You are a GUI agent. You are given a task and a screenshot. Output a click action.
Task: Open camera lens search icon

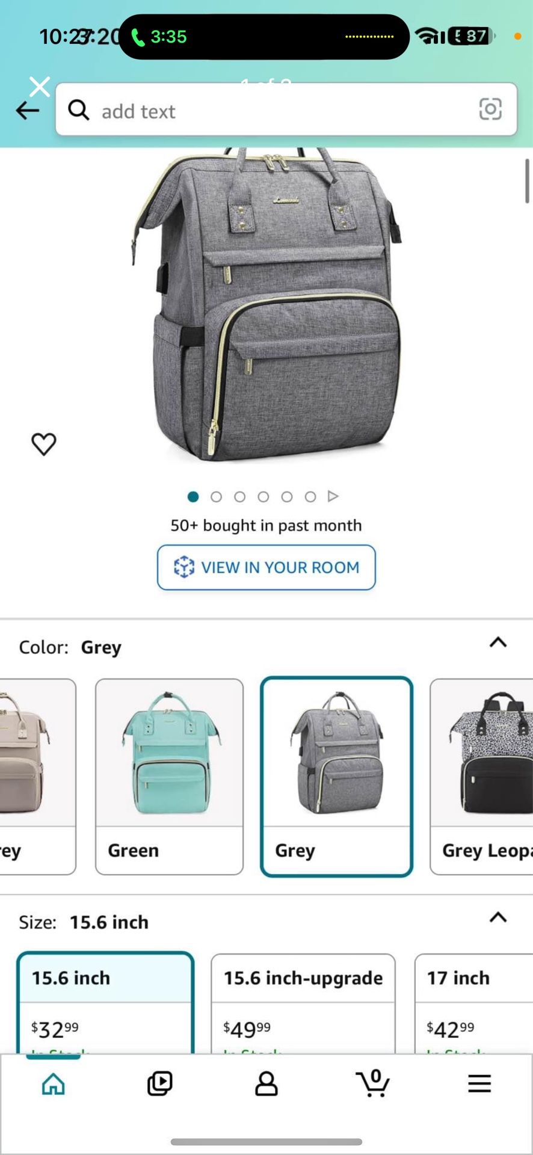(490, 109)
